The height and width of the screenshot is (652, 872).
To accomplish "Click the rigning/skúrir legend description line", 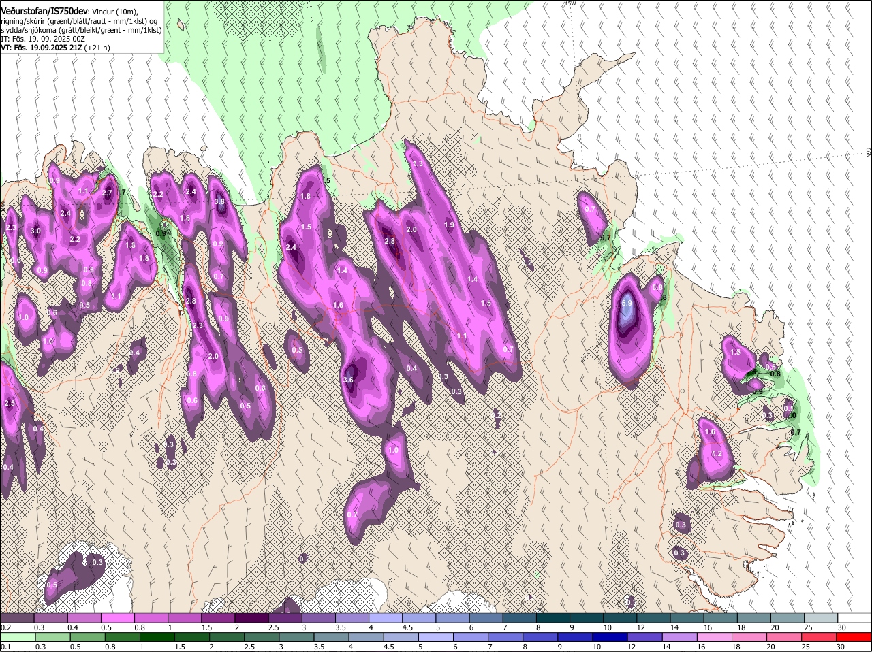I will pos(80,21).
